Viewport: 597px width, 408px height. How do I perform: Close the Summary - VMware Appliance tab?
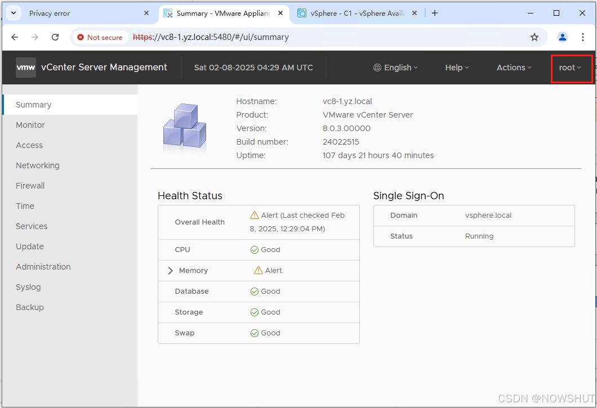click(x=280, y=14)
